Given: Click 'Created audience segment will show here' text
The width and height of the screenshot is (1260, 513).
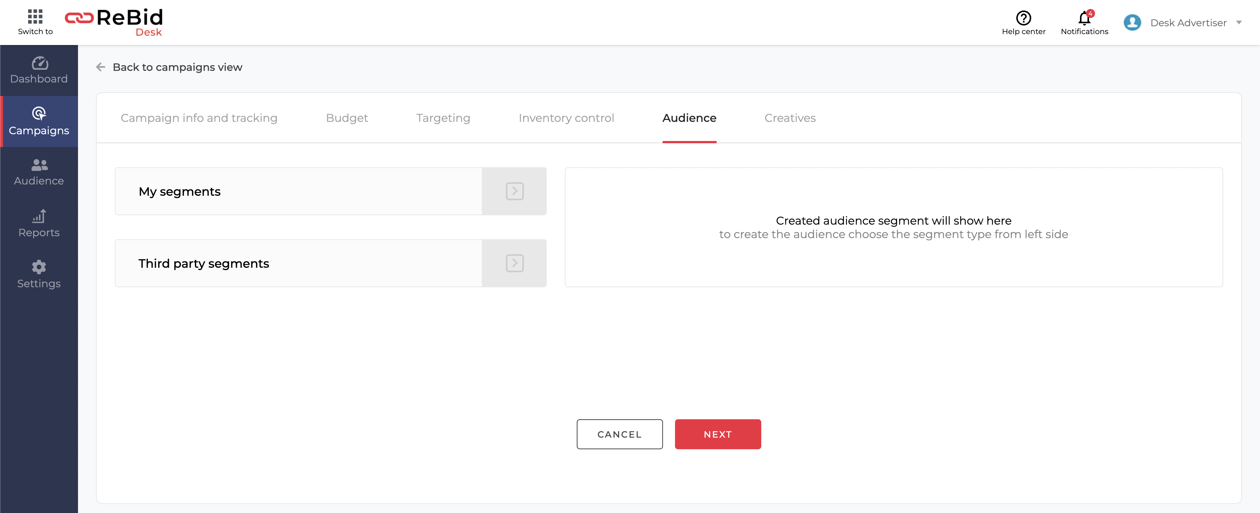Looking at the screenshot, I should [893, 220].
